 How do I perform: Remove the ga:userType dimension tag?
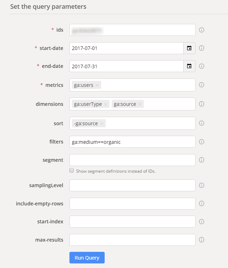[106, 104]
